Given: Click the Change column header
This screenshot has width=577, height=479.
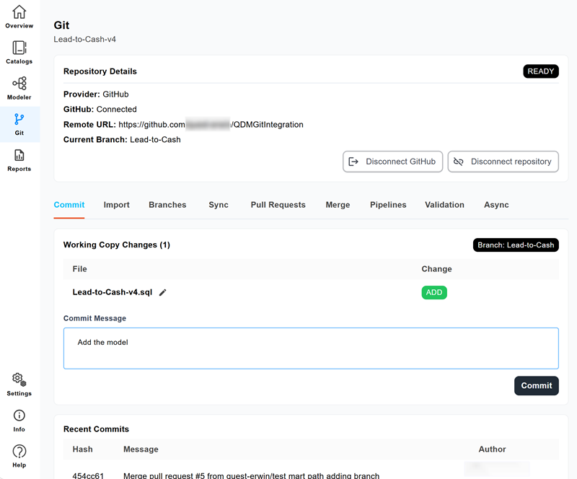Looking at the screenshot, I should (x=437, y=269).
